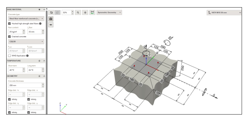This screenshot has width=247, height=118.
Task: Click the l_fiber 25 mm field
Action: click(x=34, y=32)
